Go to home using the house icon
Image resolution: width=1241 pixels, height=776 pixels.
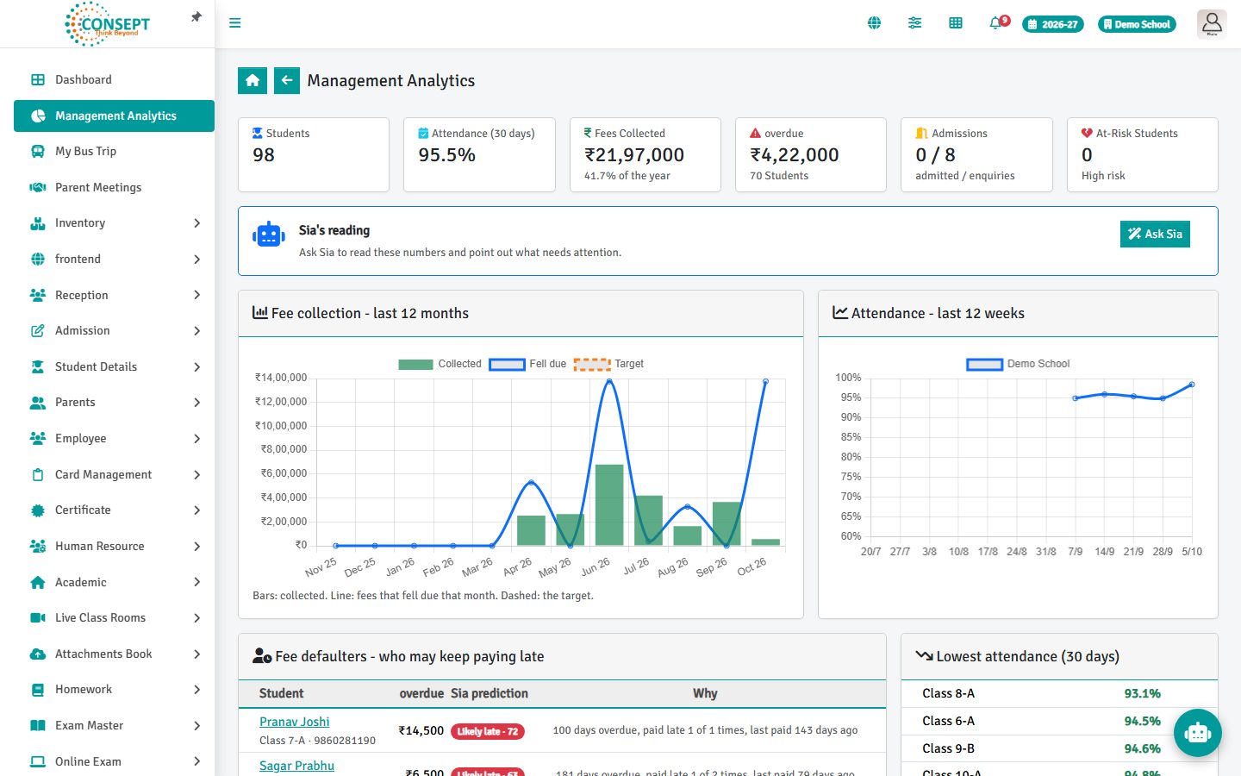253,80
